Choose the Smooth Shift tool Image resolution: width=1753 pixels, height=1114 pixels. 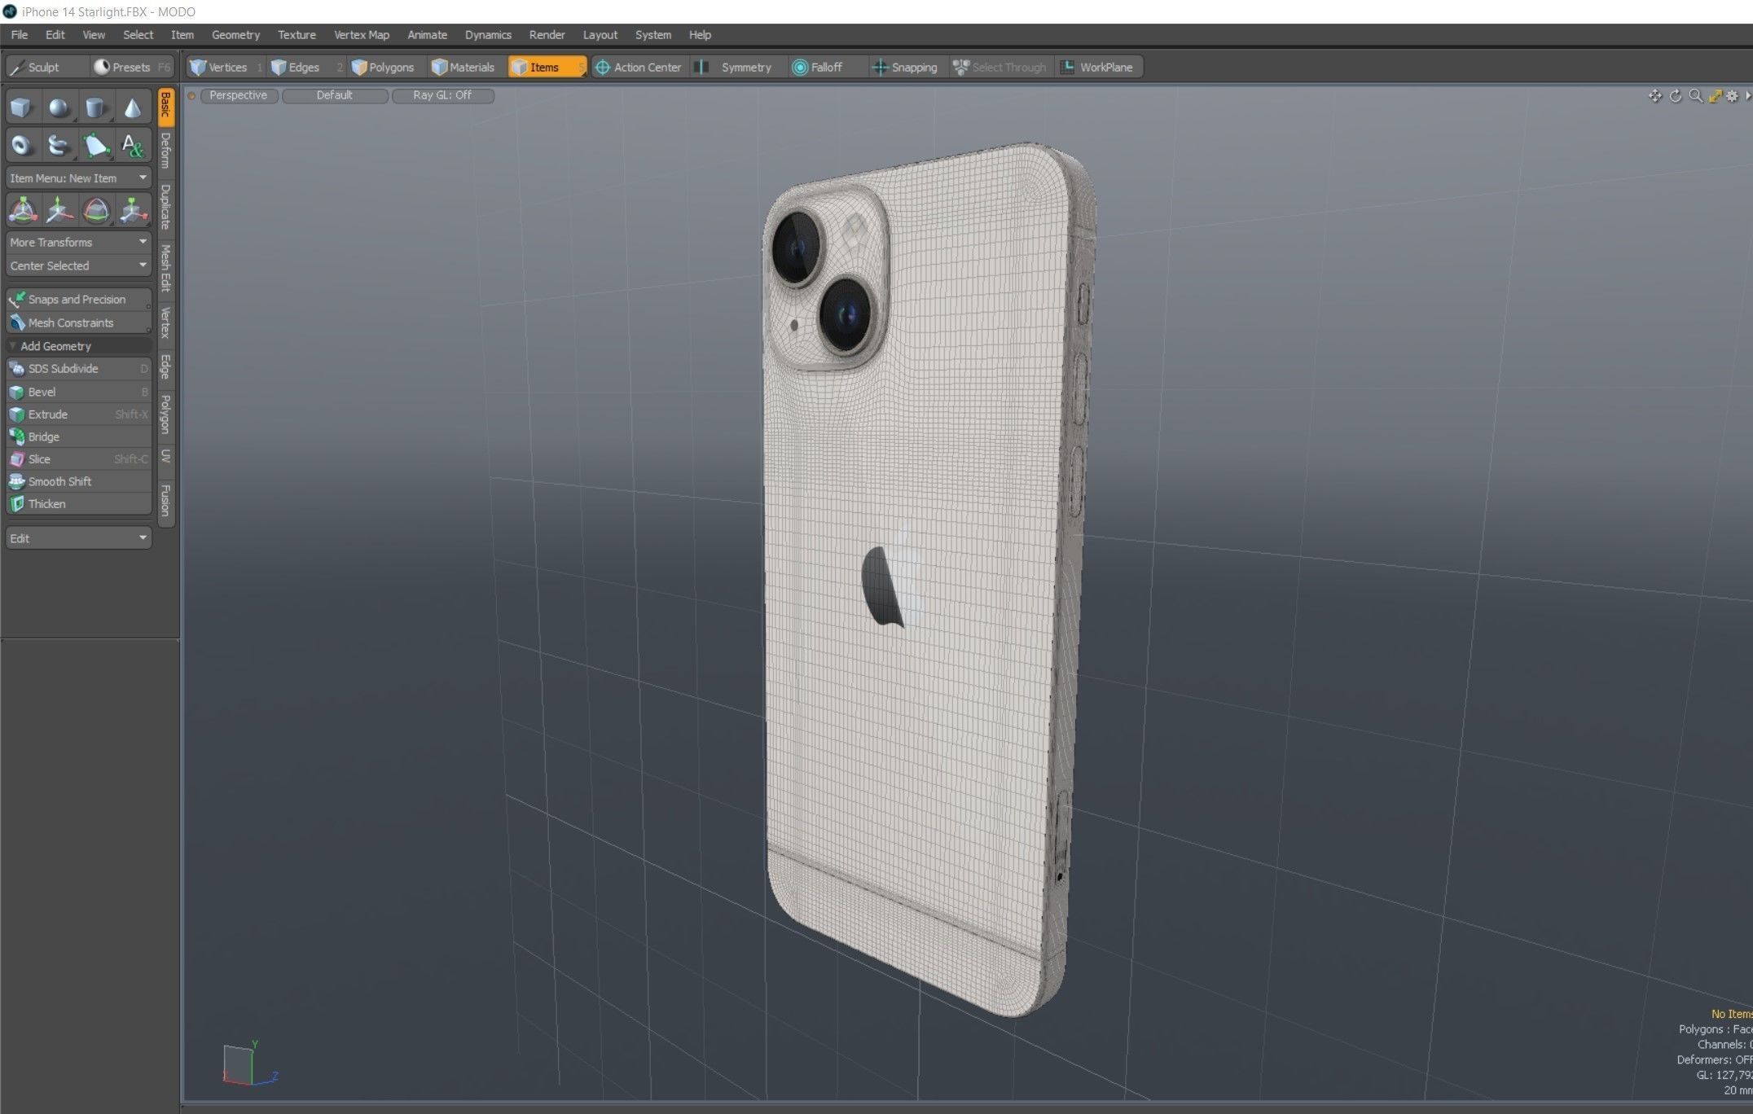(x=79, y=481)
